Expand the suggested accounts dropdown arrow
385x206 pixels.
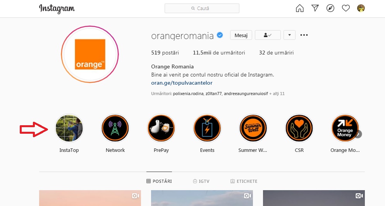[x=289, y=35]
